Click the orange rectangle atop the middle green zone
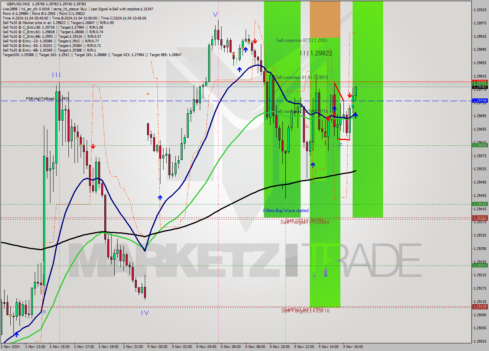This screenshot has height=351, width=489. pyautogui.click(x=325, y=19)
